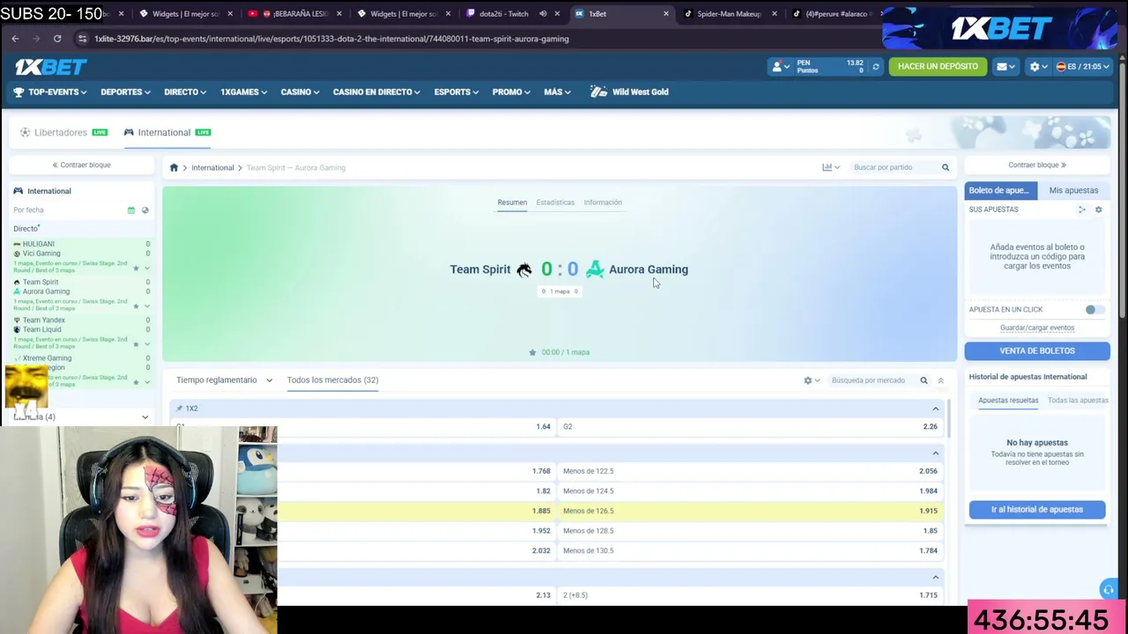Expand the HULIGANI vs Vici Gaming match row
The height and width of the screenshot is (634, 1128).
pos(147,268)
